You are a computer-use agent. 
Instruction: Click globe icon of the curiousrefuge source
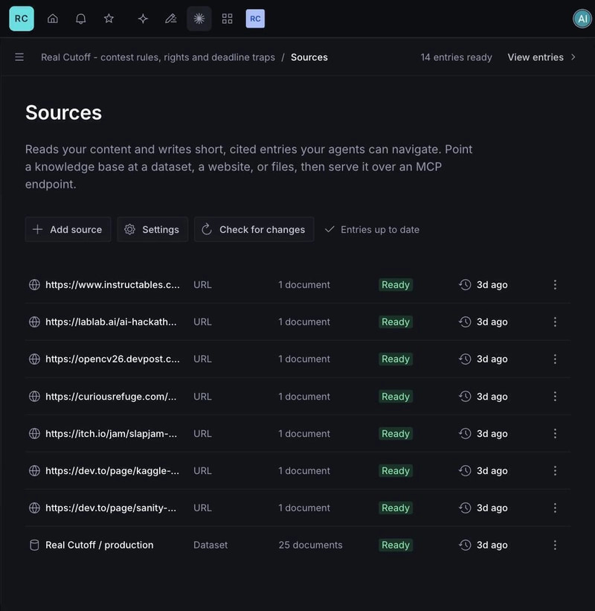[x=34, y=396]
